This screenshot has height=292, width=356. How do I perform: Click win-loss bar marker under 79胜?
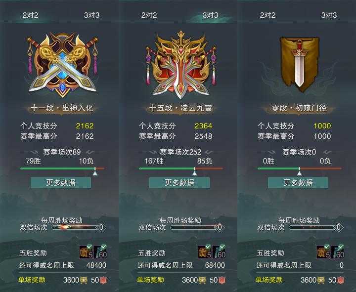pyautogui.click(x=95, y=172)
